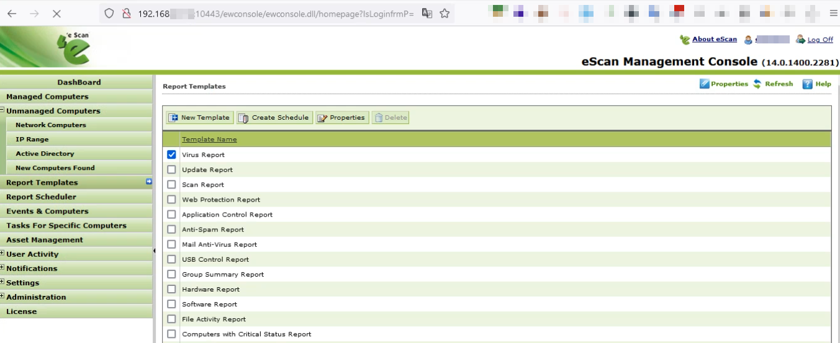Select the Mail Anti-Virus Report checkbox
This screenshot has height=343, width=840.
tap(171, 244)
